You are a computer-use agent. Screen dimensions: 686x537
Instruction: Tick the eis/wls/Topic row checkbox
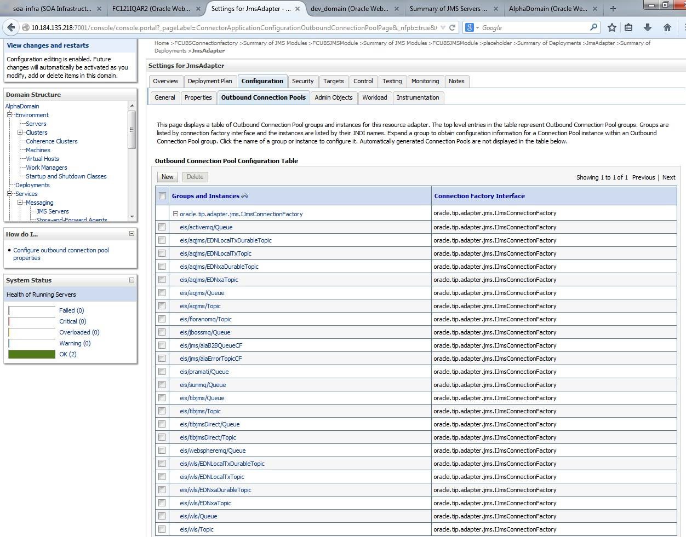pos(162,529)
